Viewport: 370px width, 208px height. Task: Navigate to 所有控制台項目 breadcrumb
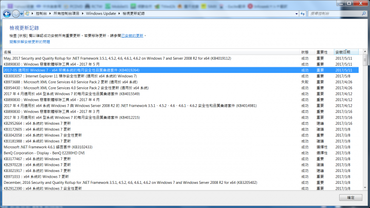[x=66, y=14]
